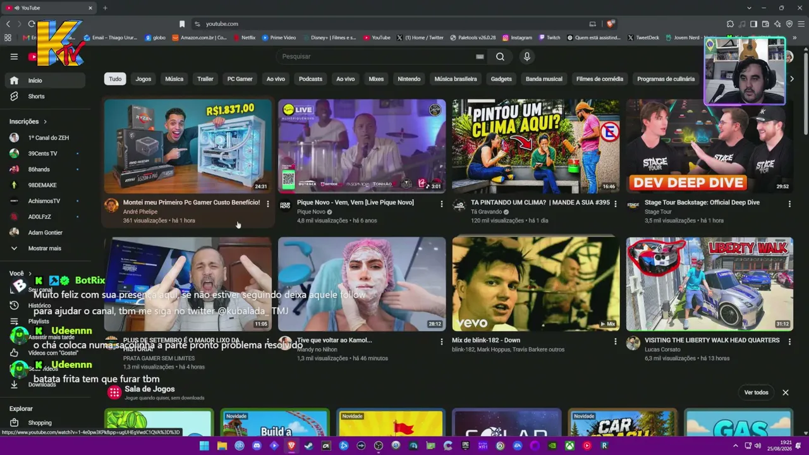809x455 pixels.
Task: Select the PC Gamer filter chip
Action: 240,79
